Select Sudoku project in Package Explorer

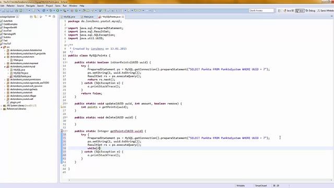pos(7,37)
